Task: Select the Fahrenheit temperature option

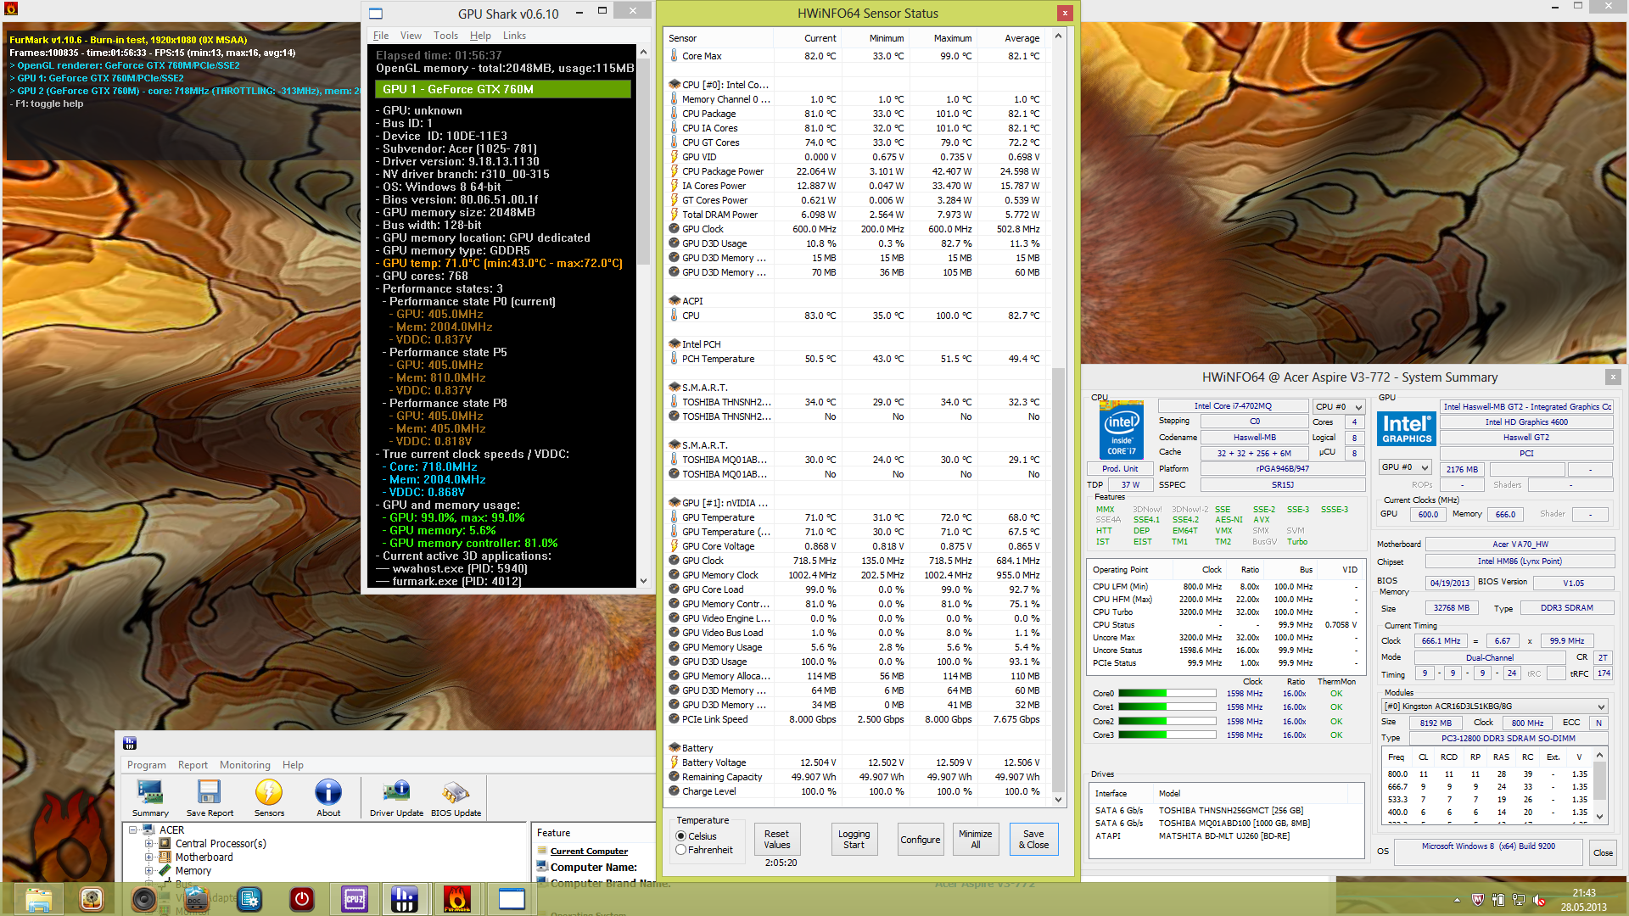Action: pos(681,850)
